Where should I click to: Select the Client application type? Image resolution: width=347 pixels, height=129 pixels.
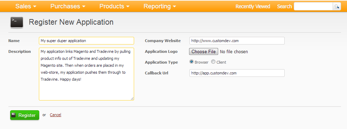pyautogui.click(x=213, y=62)
